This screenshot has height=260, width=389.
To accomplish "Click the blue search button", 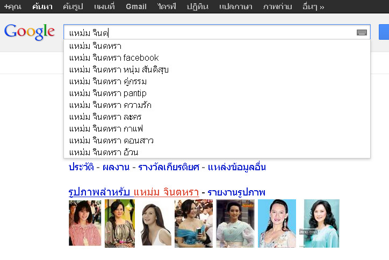I will point(384,32).
